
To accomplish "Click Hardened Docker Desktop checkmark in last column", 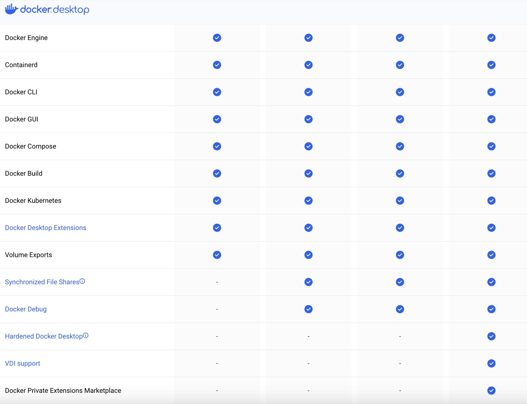I will [x=491, y=336].
